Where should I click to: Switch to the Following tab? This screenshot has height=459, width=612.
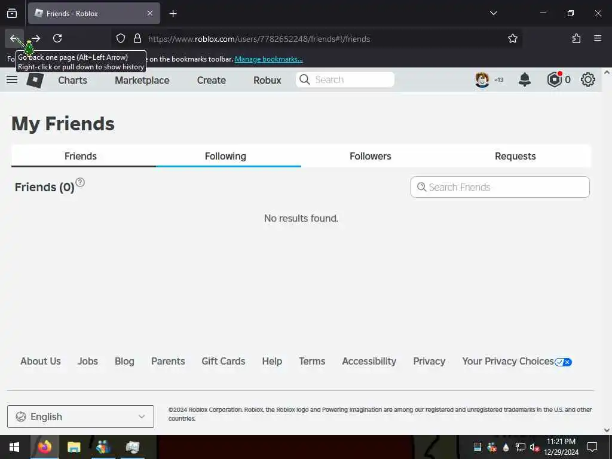(228, 156)
